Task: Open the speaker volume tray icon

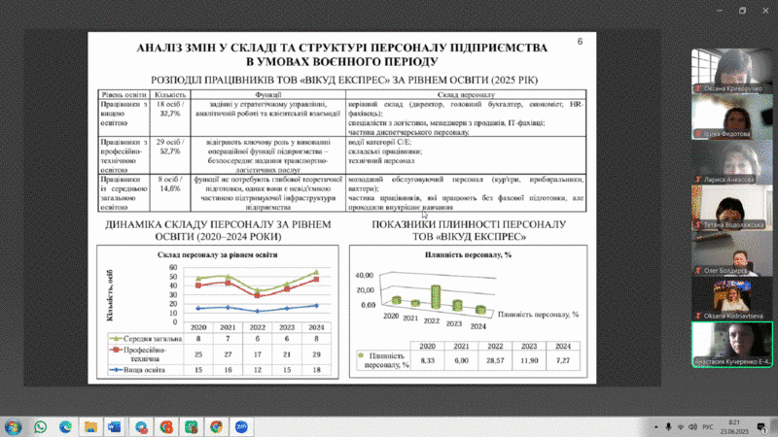Action: (x=693, y=426)
